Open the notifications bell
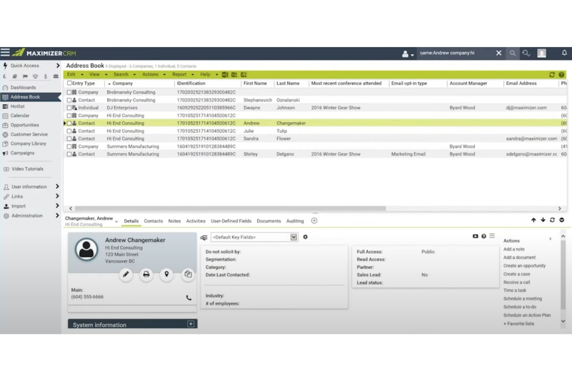This screenshot has height=381, width=572. tap(564, 53)
